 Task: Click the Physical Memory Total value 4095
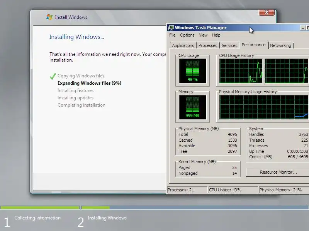pyautogui.click(x=233, y=134)
